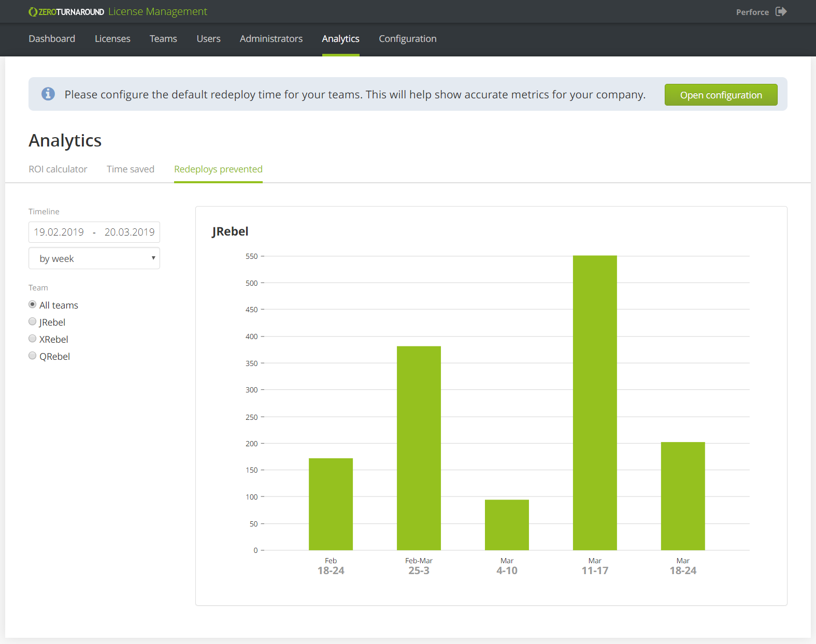Click the License Management title link
Screen dimensions: 816x644
point(158,11)
